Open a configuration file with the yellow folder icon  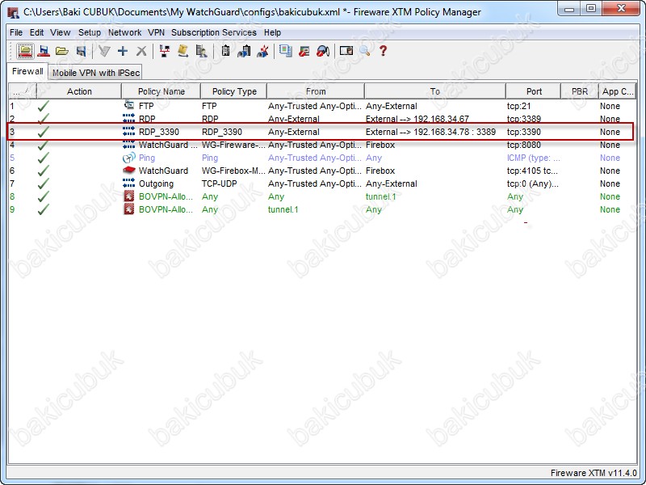click(62, 51)
